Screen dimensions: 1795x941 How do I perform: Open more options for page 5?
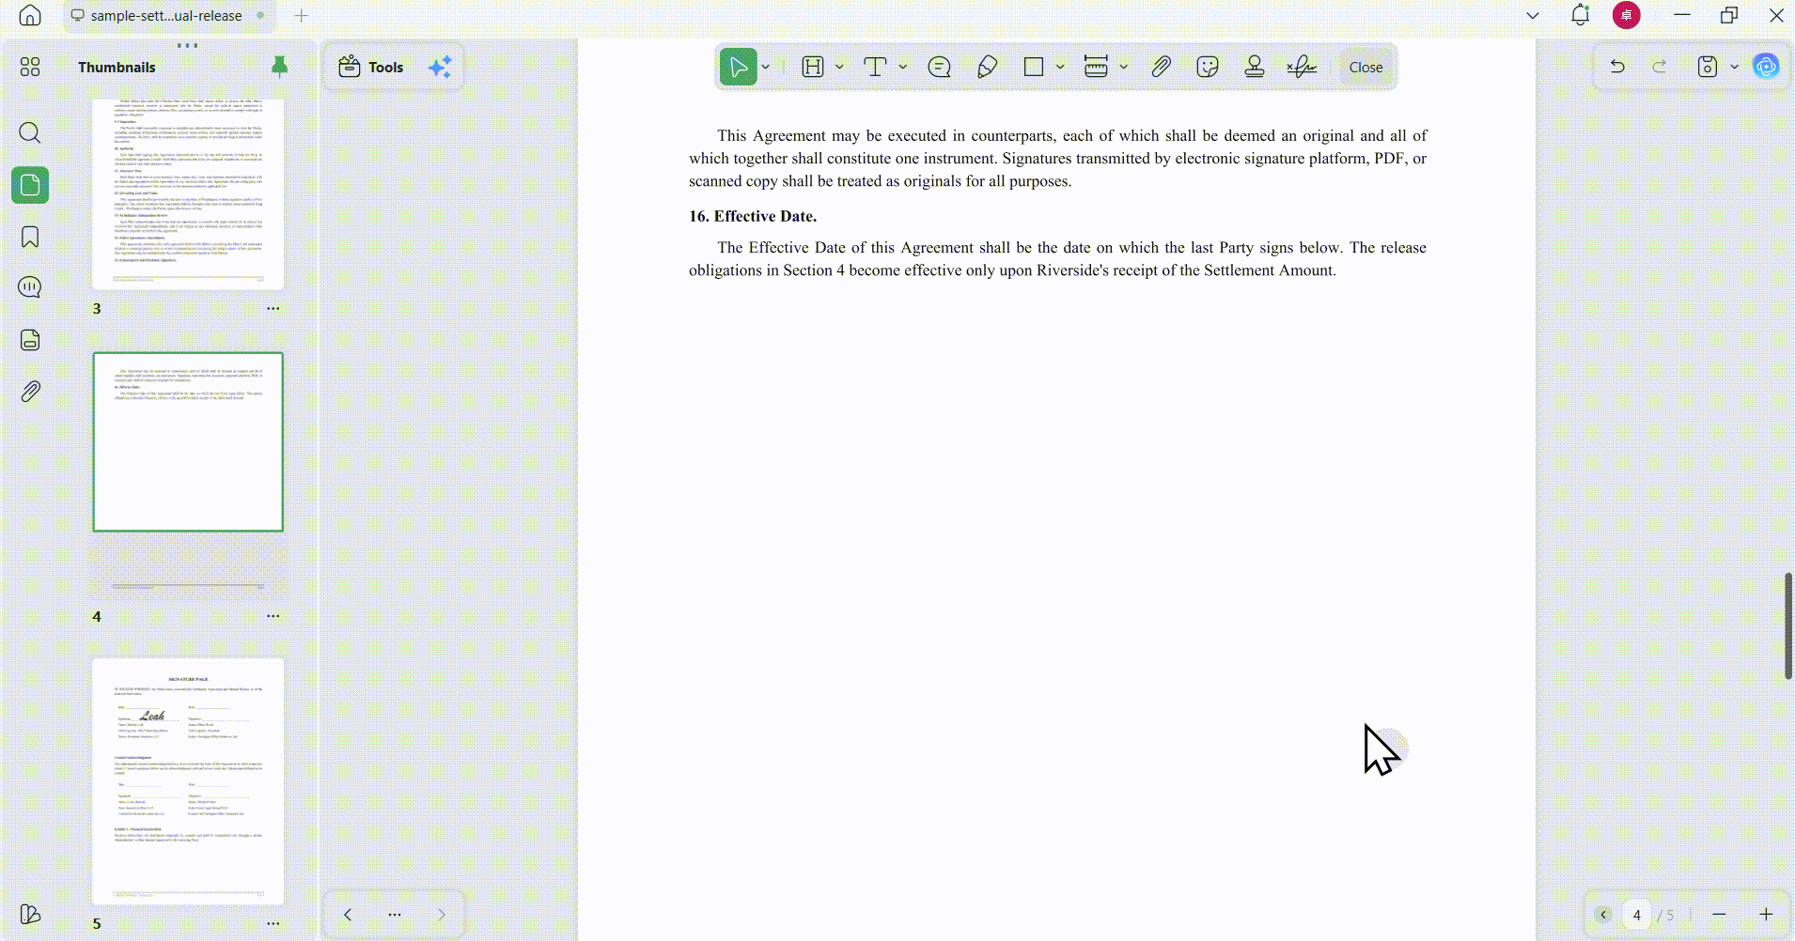[x=273, y=923]
